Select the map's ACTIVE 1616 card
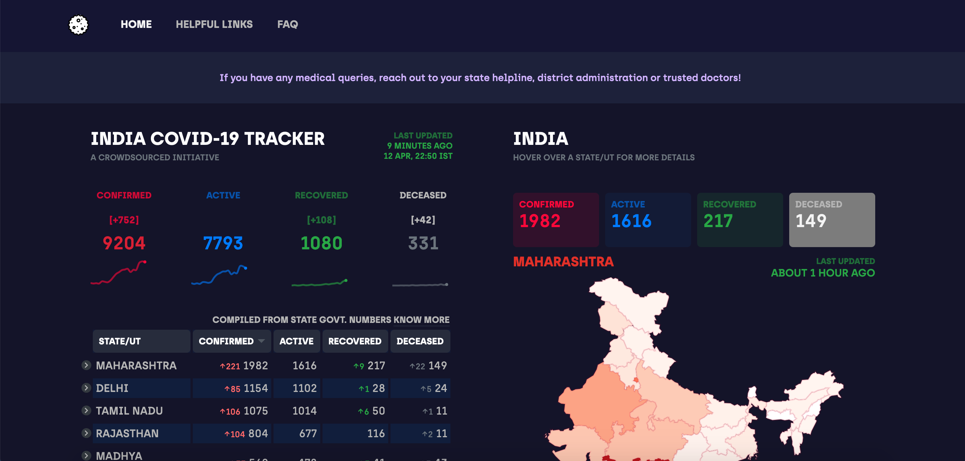The height and width of the screenshot is (461, 965). [648, 220]
